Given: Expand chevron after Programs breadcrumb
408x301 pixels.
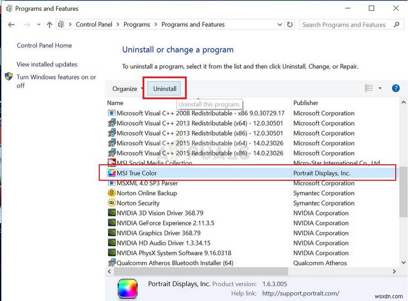Looking at the screenshot, I should (156, 24).
